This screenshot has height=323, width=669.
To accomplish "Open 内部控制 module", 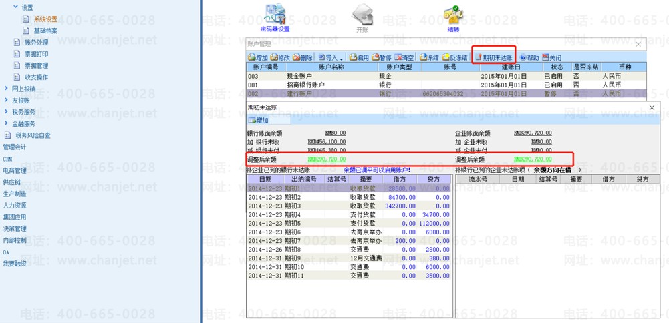I will pos(15,240).
